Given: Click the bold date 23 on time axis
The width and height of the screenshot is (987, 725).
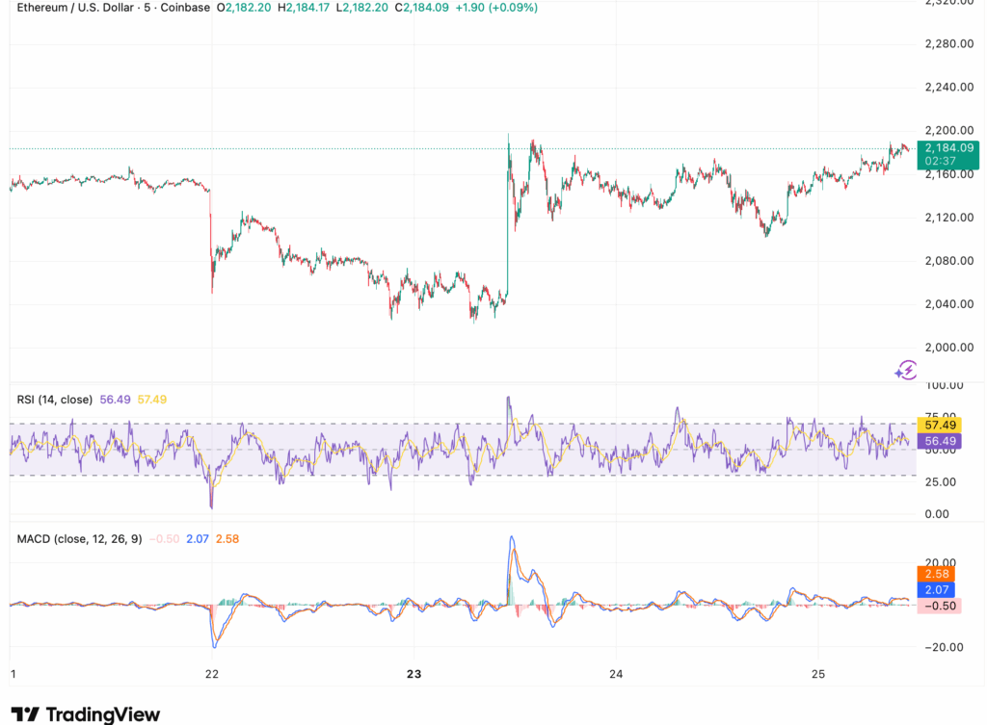Looking at the screenshot, I should pyautogui.click(x=413, y=674).
